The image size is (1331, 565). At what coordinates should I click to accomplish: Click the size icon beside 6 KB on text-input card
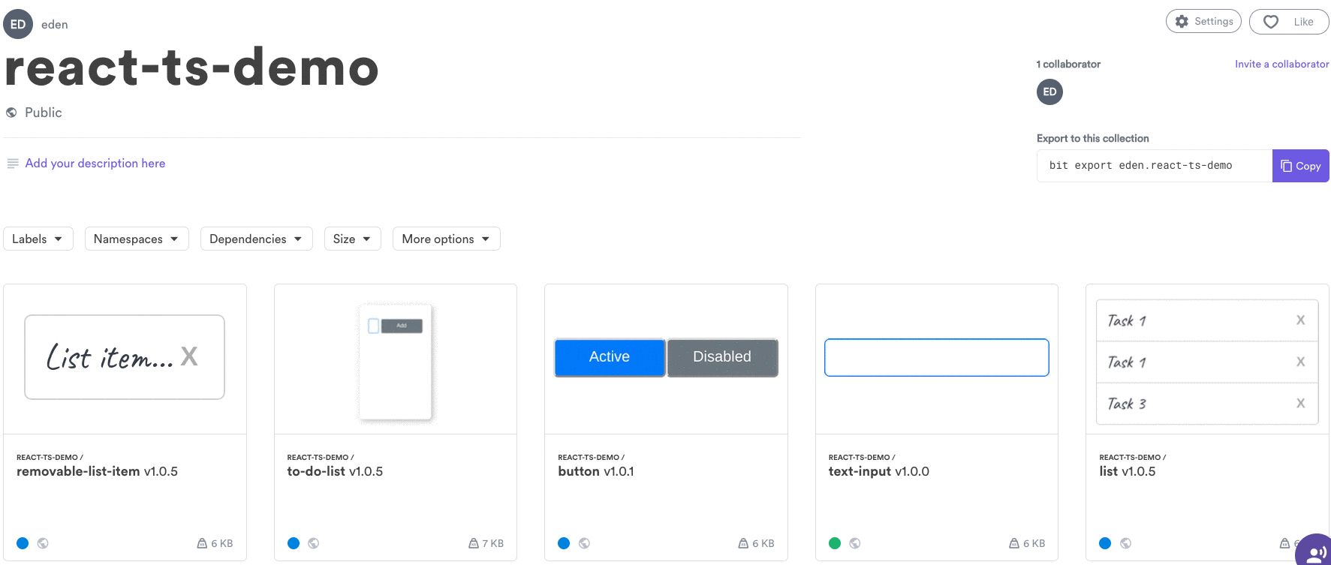1014,543
